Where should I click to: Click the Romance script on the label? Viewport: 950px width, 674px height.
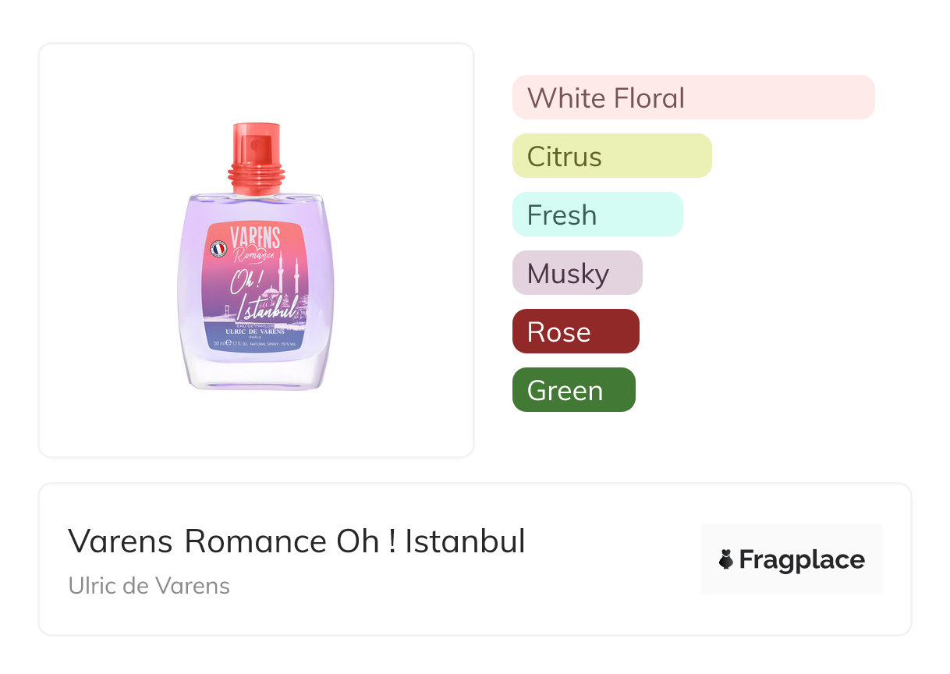[254, 253]
